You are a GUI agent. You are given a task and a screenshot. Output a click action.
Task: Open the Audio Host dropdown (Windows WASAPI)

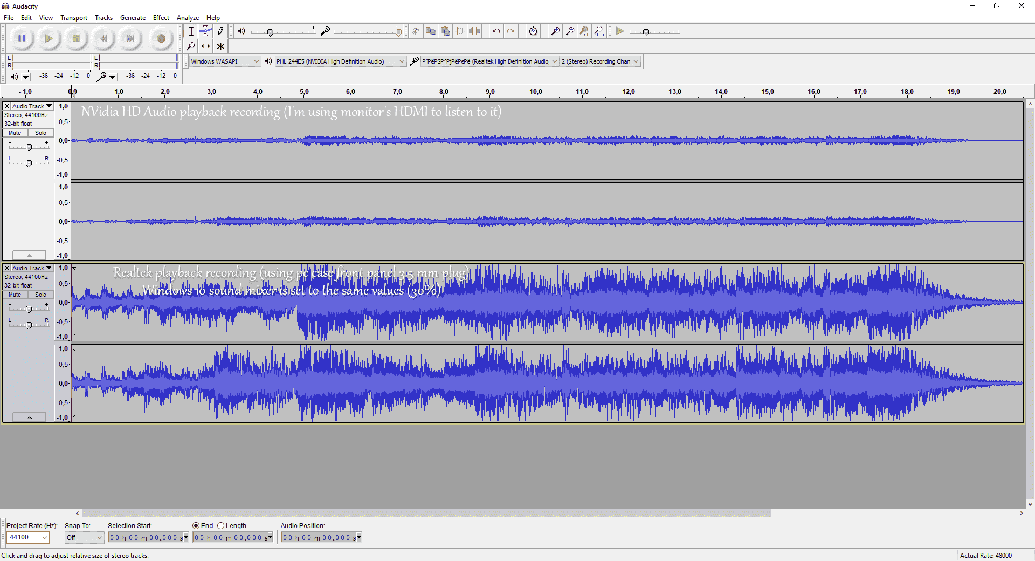tap(225, 61)
